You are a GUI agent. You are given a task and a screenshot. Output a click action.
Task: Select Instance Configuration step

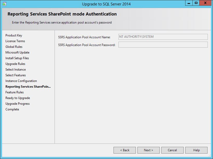[x=21, y=81]
